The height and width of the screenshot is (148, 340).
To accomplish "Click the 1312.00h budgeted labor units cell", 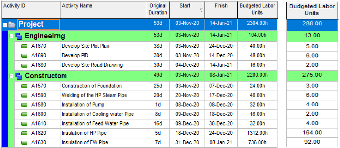I will [x=257, y=133].
